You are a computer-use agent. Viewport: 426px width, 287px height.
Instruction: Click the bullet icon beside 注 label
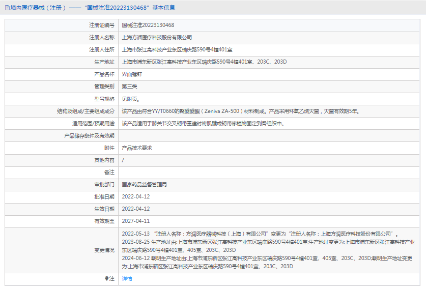coord(106,278)
